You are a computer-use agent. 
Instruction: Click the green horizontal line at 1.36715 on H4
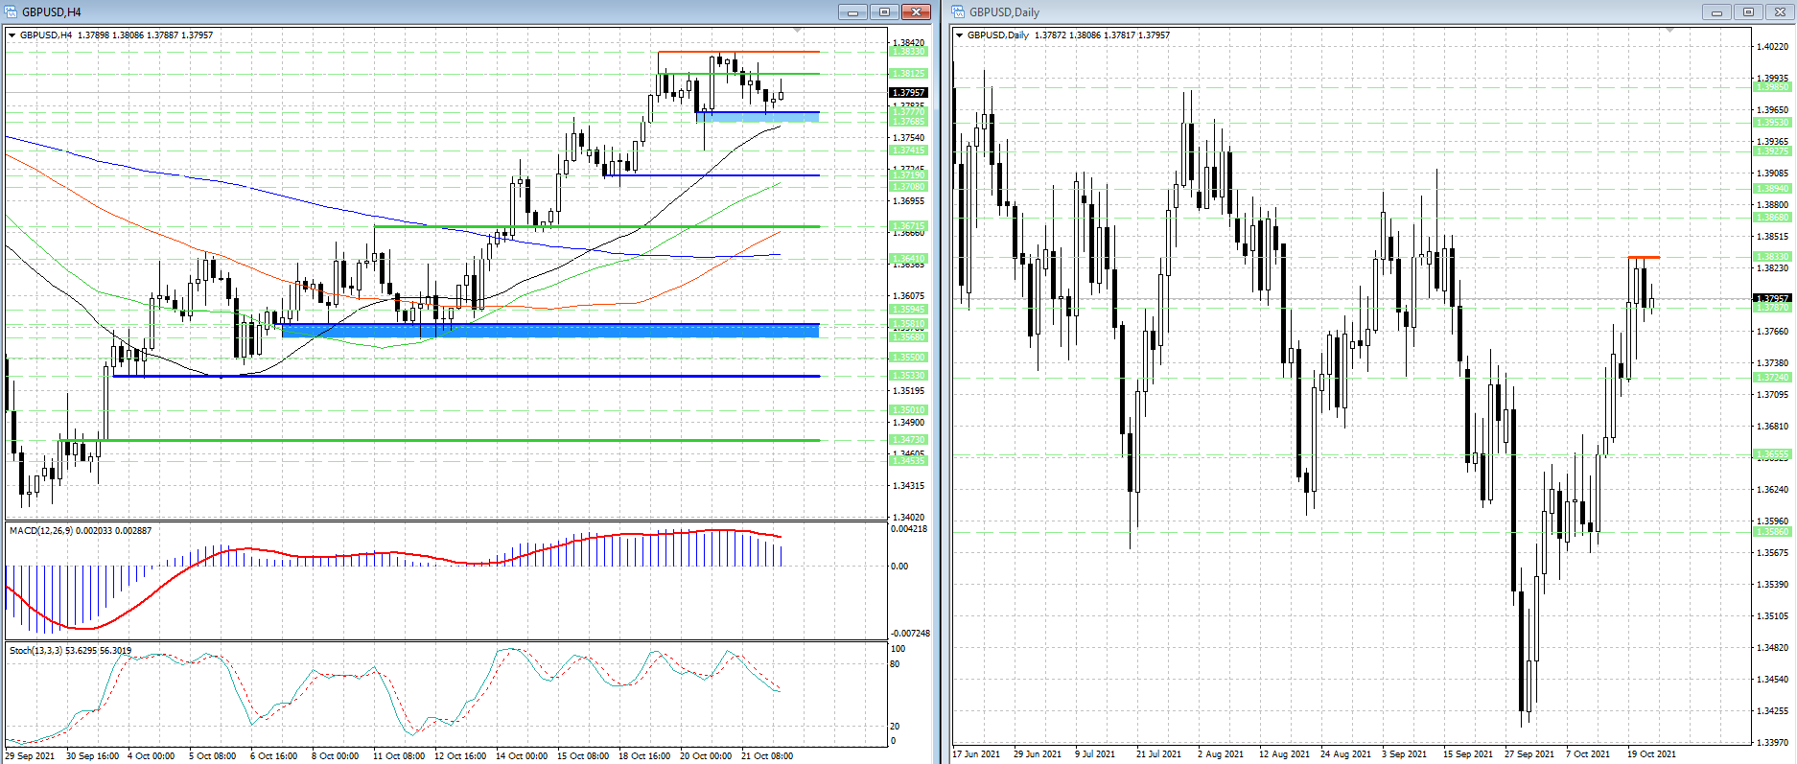click(596, 226)
